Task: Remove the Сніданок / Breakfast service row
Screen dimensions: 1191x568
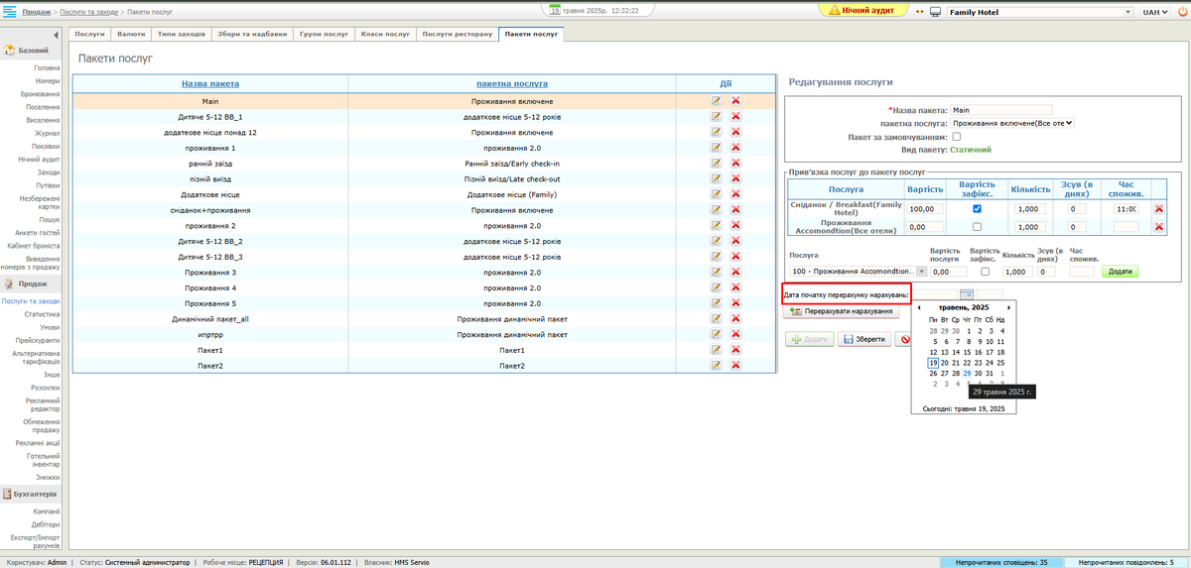Action: (x=1158, y=209)
